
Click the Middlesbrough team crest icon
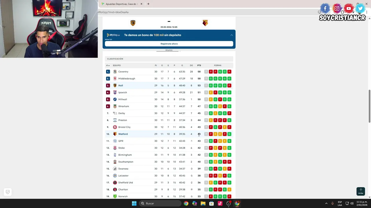pyautogui.click(x=115, y=79)
